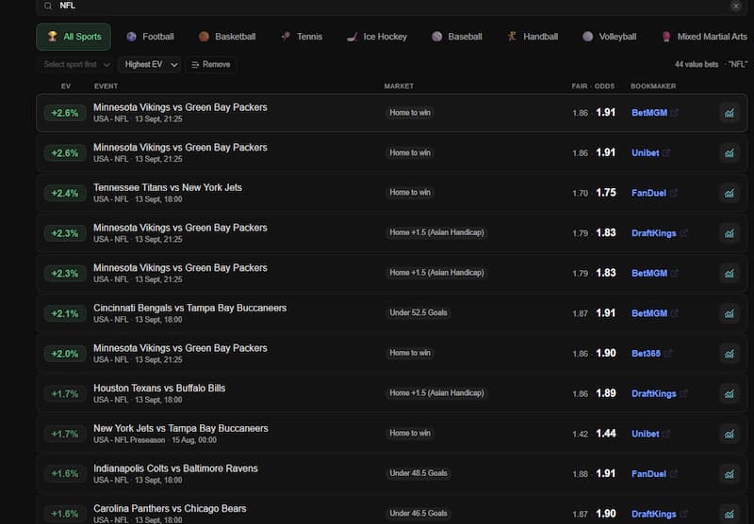Open chart icon for Bengals vs Buccaneers row
This screenshot has height=524, width=754.
(x=729, y=313)
